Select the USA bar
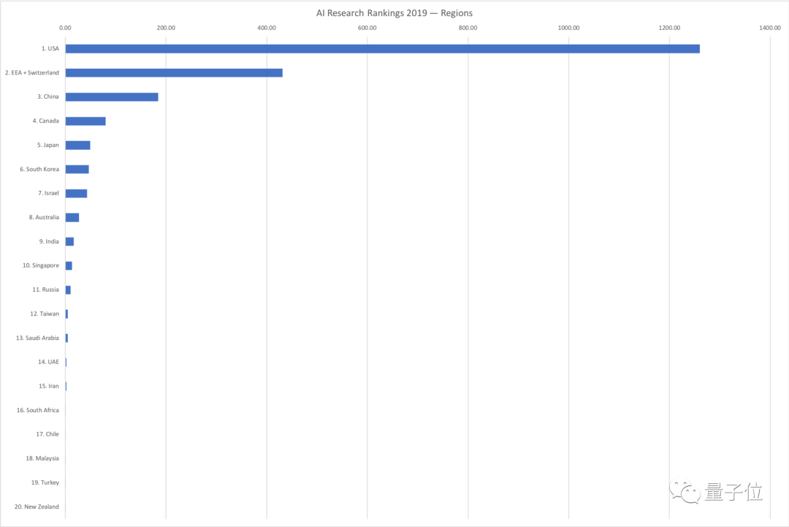789x527 pixels. point(382,49)
